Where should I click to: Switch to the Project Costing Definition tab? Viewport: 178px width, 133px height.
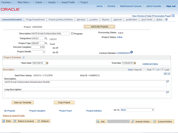point(61,20)
